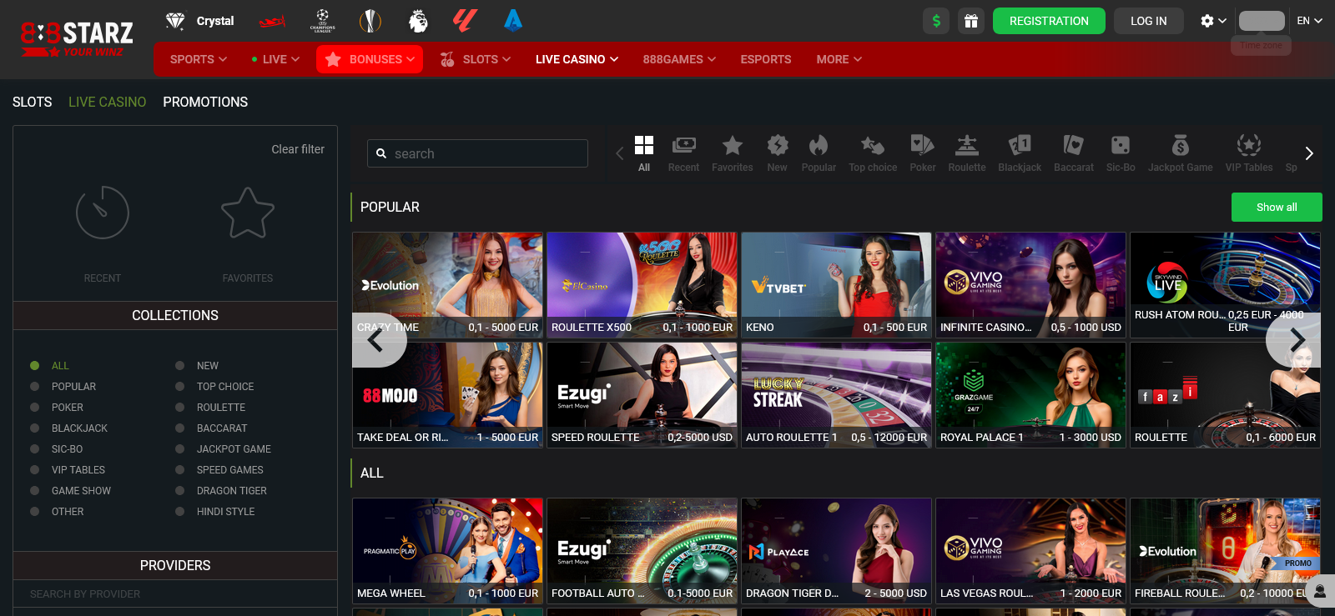Select the Poker category icon

click(x=923, y=154)
